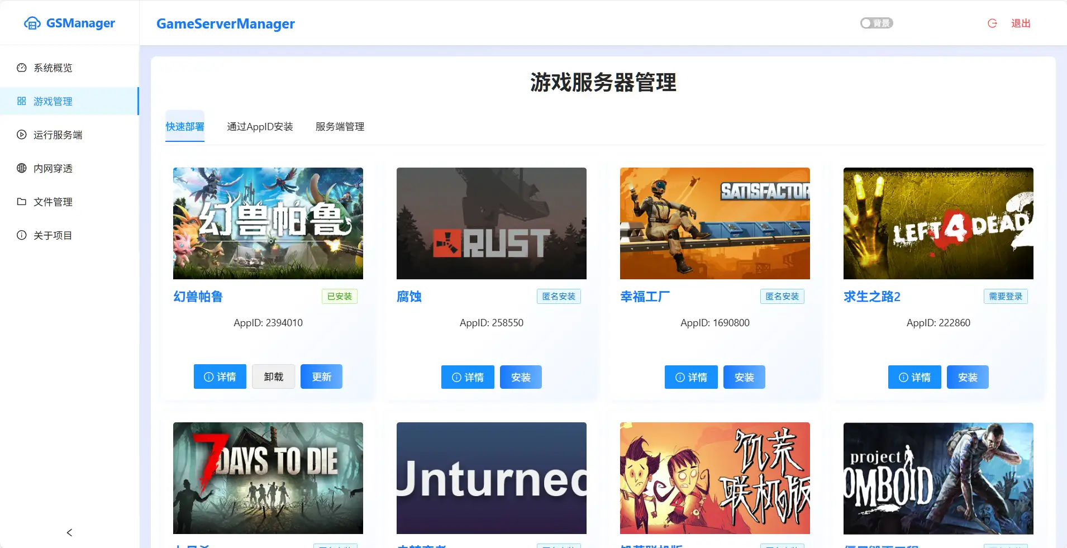Click the GSManager cloud logo
Screen dimensions: 1067x548
click(32, 22)
